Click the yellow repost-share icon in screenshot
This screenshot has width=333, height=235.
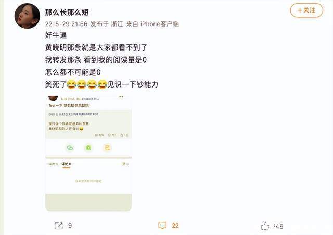point(107,147)
